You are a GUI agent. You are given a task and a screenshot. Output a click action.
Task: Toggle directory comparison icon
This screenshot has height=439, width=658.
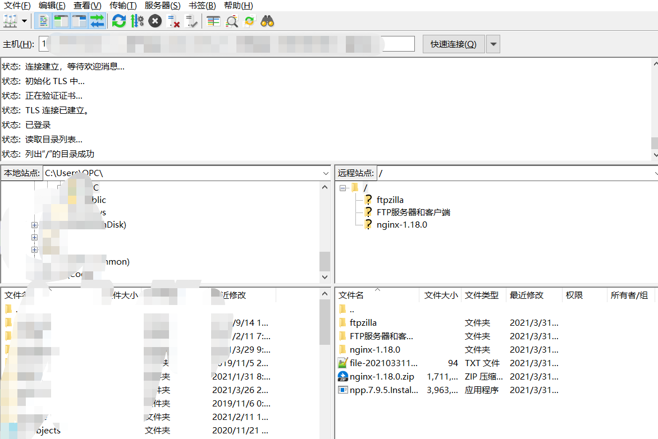pos(232,21)
